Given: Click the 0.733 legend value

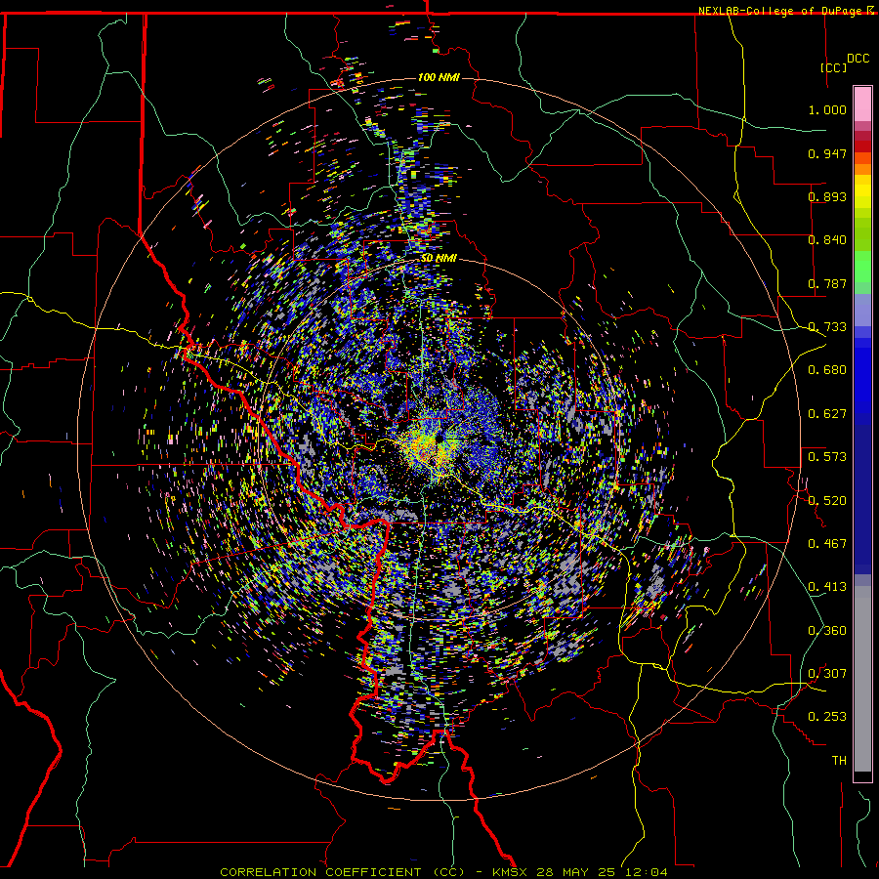Looking at the screenshot, I should [827, 327].
